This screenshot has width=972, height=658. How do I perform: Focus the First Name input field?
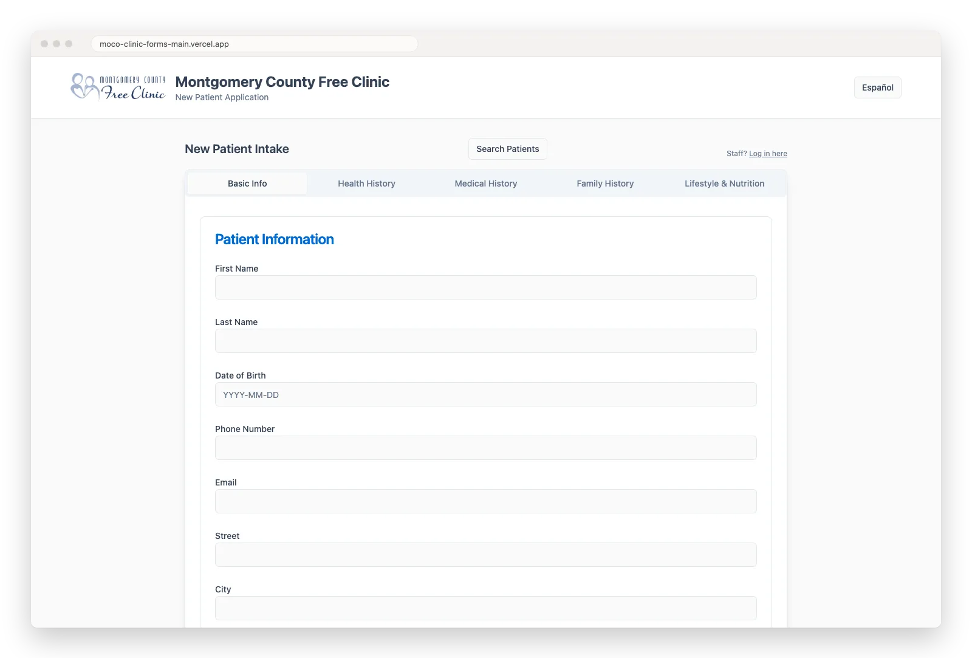point(486,287)
